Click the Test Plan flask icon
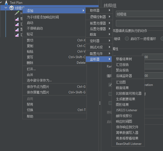This screenshot has width=163, height=151. (x=6, y=2)
